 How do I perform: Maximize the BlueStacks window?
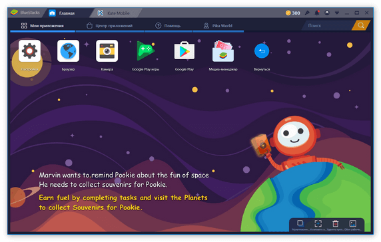pyautogui.click(x=357, y=13)
